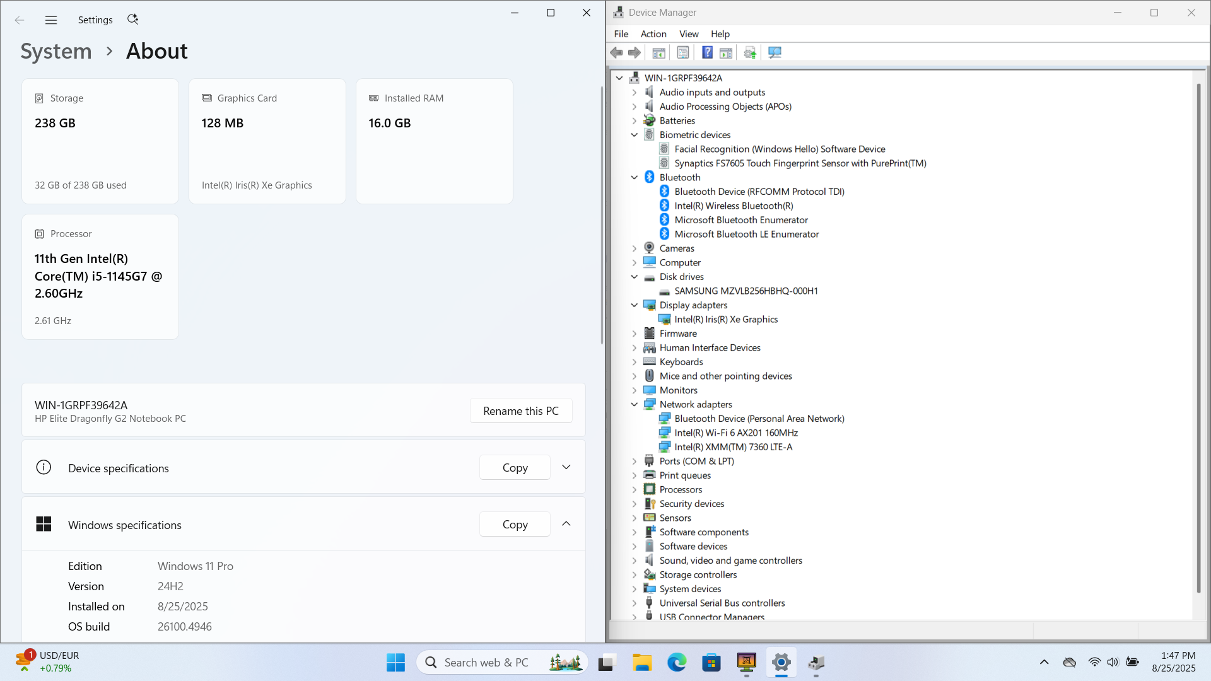This screenshot has height=681, width=1211.
Task: Expand the Processors node
Action: [635, 490]
